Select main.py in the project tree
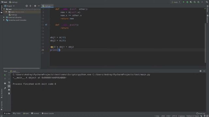This screenshot has width=209, height=117. (13, 15)
